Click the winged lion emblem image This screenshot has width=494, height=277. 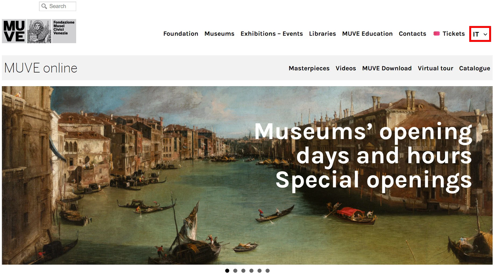[39, 31]
